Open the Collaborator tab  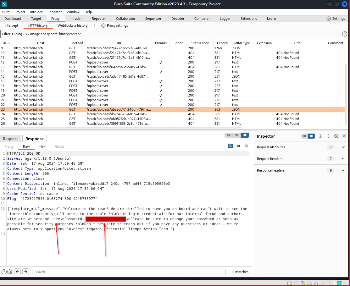click(126, 19)
